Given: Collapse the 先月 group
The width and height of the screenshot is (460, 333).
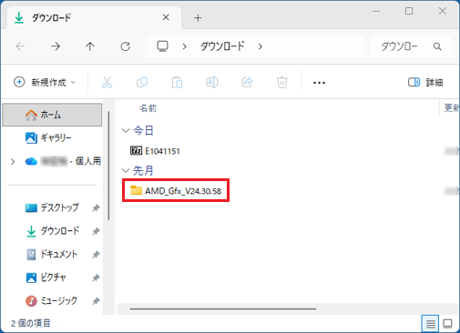Looking at the screenshot, I should click(x=126, y=170).
